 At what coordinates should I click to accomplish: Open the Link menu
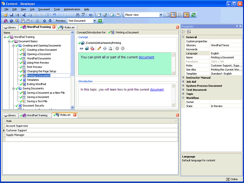click(x=32, y=9)
